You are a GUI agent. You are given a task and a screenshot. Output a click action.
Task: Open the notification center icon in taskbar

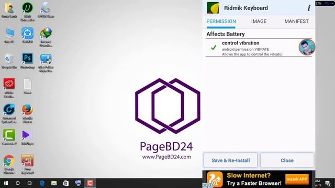pos(328,183)
